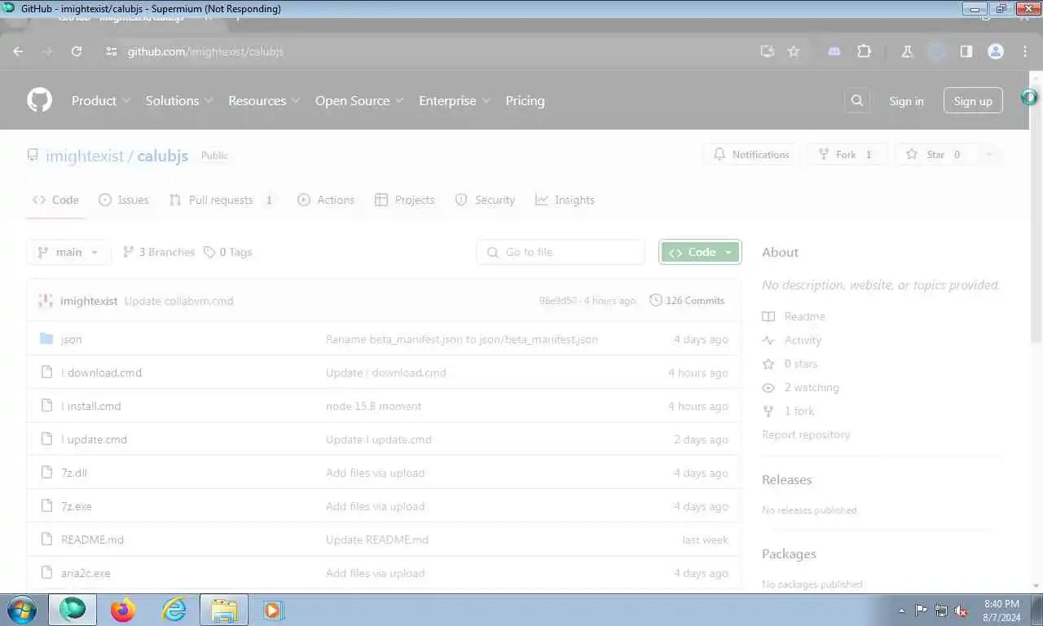The height and width of the screenshot is (626, 1043).
Task: Switch to the Issues tab
Action: point(124,200)
